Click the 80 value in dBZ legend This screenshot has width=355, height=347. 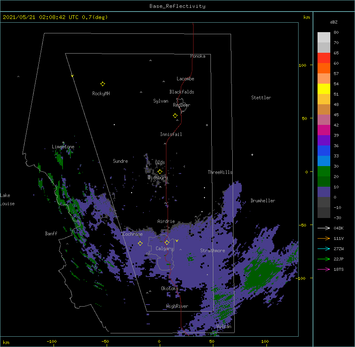pyautogui.click(x=336, y=33)
